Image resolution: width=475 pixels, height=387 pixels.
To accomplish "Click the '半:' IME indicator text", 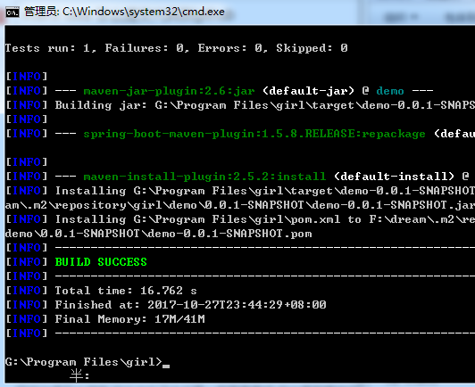I will (79, 375).
